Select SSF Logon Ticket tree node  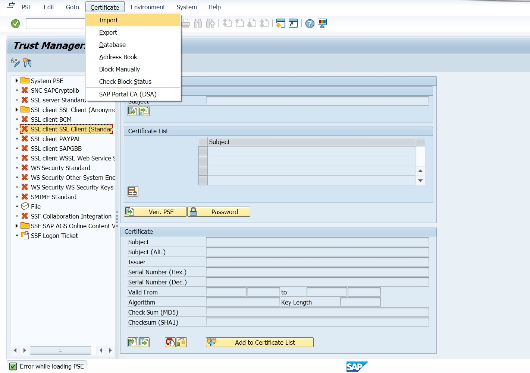pyautogui.click(x=54, y=236)
